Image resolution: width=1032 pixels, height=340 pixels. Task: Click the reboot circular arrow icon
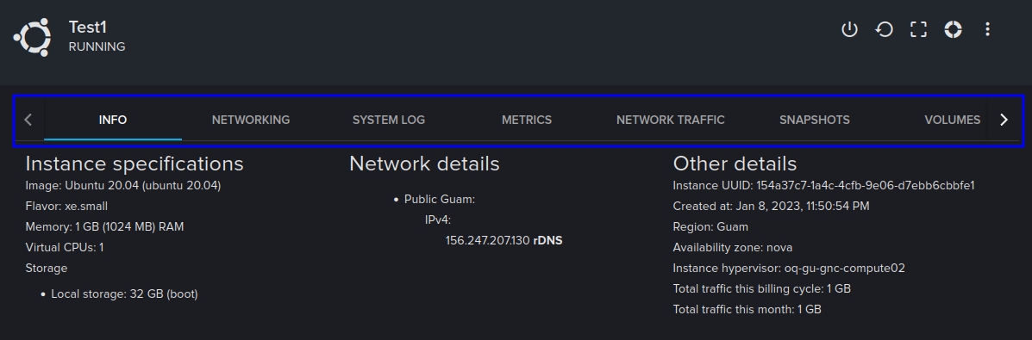tap(884, 29)
